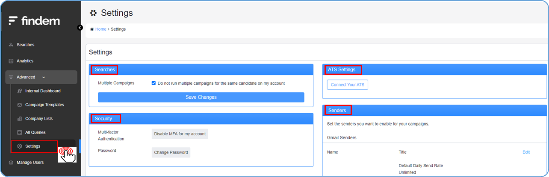Click the Edit link for Gmail senders
The height and width of the screenshot is (177, 549).
click(526, 152)
